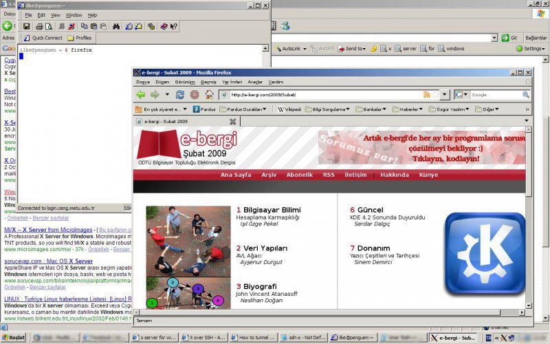Click the Firefox Home icon
Screen dimensions: 550x344
[209, 94]
